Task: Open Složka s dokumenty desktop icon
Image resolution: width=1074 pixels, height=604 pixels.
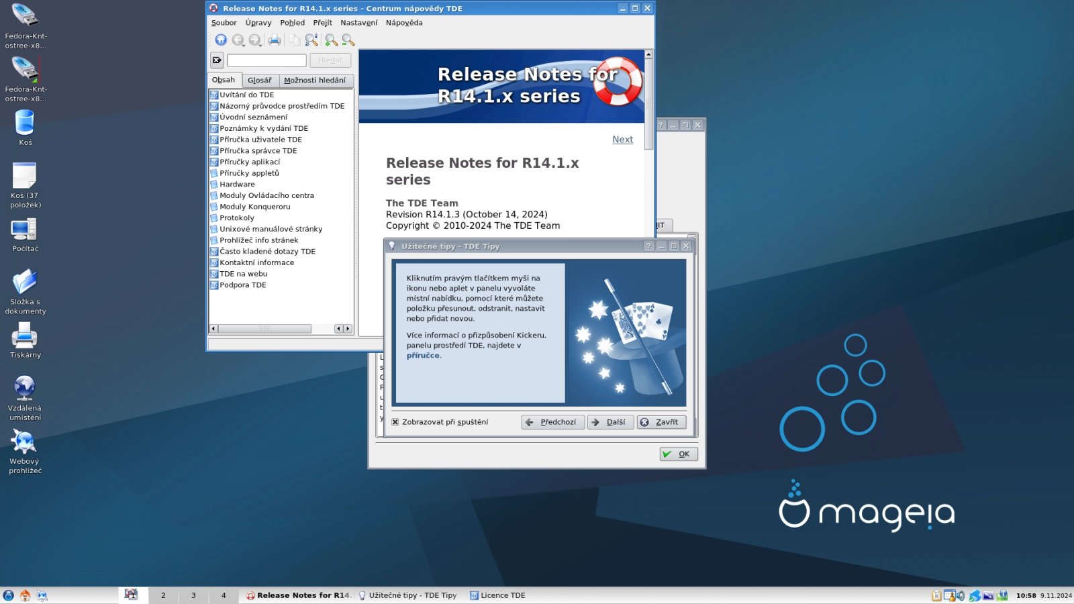Action: [x=26, y=292]
